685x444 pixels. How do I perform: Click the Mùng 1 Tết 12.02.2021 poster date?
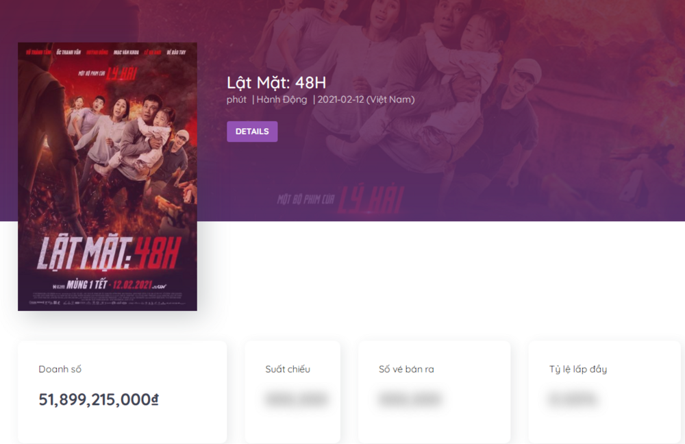point(110,285)
